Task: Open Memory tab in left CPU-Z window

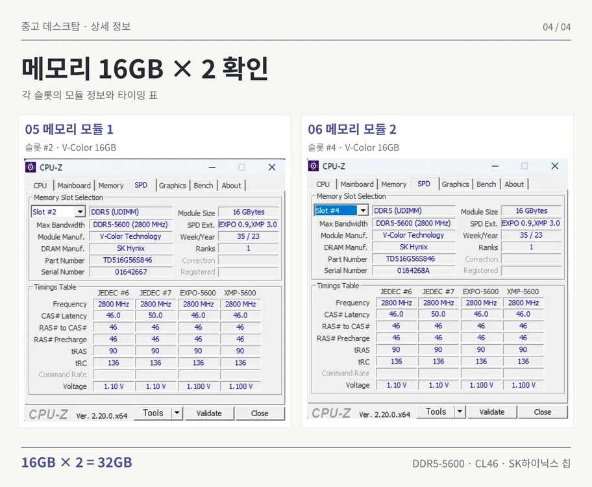Action: (111, 186)
